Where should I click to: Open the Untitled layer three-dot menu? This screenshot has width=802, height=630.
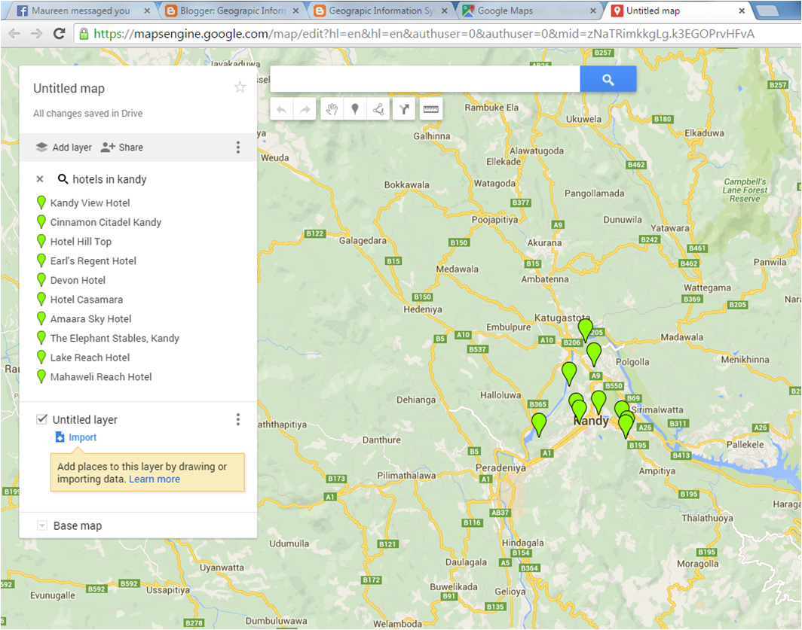238,419
